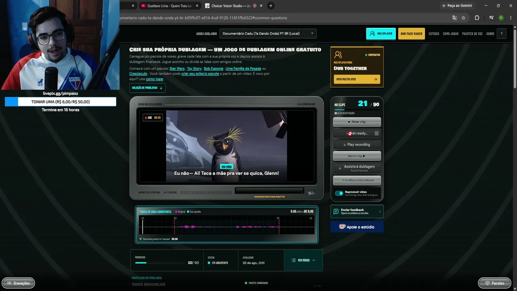Screen dimensions: 517x291
Task: Open the como jogar inline link
Action: point(155,79)
